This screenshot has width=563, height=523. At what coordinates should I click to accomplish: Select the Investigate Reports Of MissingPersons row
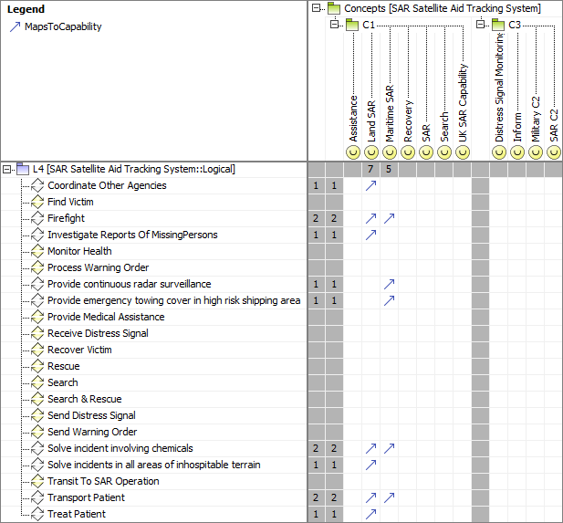coord(153,235)
